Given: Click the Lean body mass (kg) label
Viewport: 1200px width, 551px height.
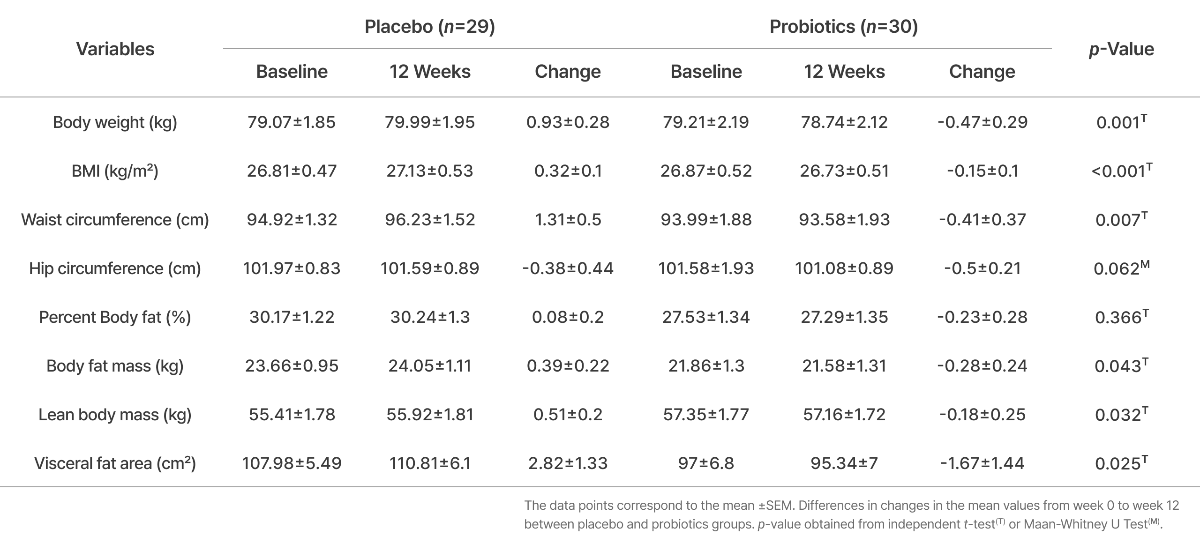Looking at the screenshot, I should click(115, 415).
